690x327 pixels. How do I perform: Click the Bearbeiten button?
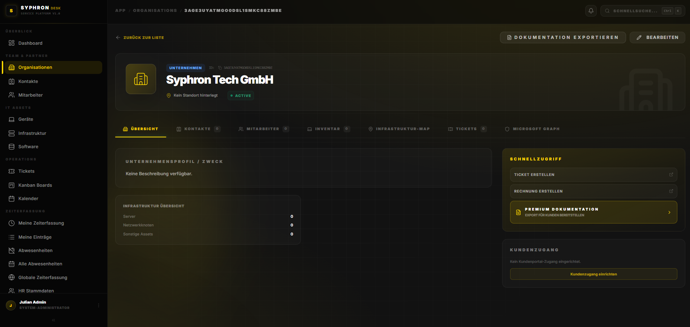[657, 37]
